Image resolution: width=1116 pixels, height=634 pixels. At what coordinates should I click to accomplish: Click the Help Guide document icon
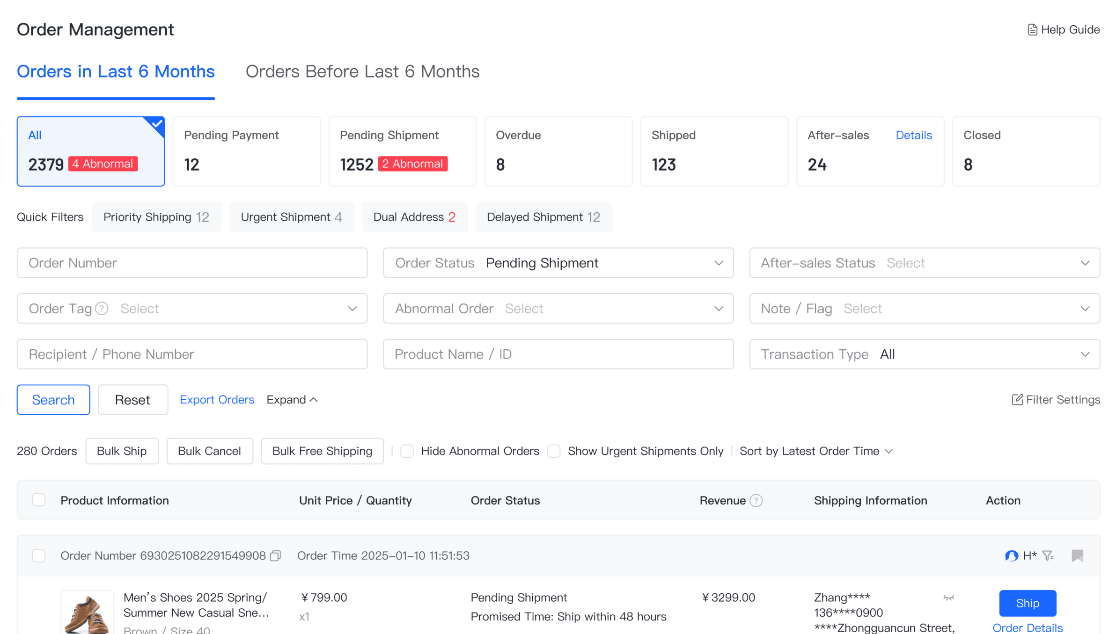click(x=1032, y=30)
